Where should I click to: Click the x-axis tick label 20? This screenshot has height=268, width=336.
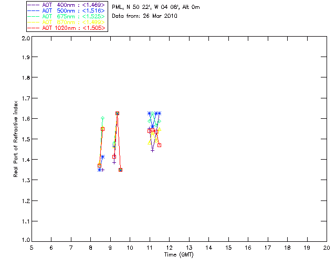[x=327, y=248]
